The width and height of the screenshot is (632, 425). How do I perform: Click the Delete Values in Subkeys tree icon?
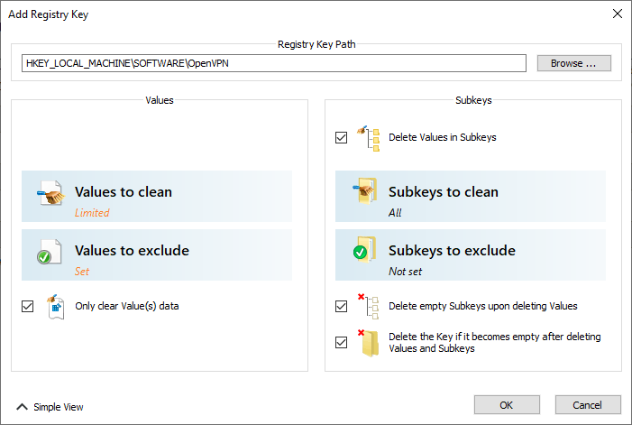click(369, 138)
